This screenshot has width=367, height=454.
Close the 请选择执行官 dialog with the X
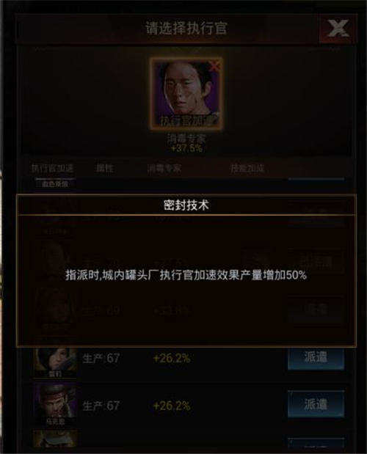(x=338, y=29)
